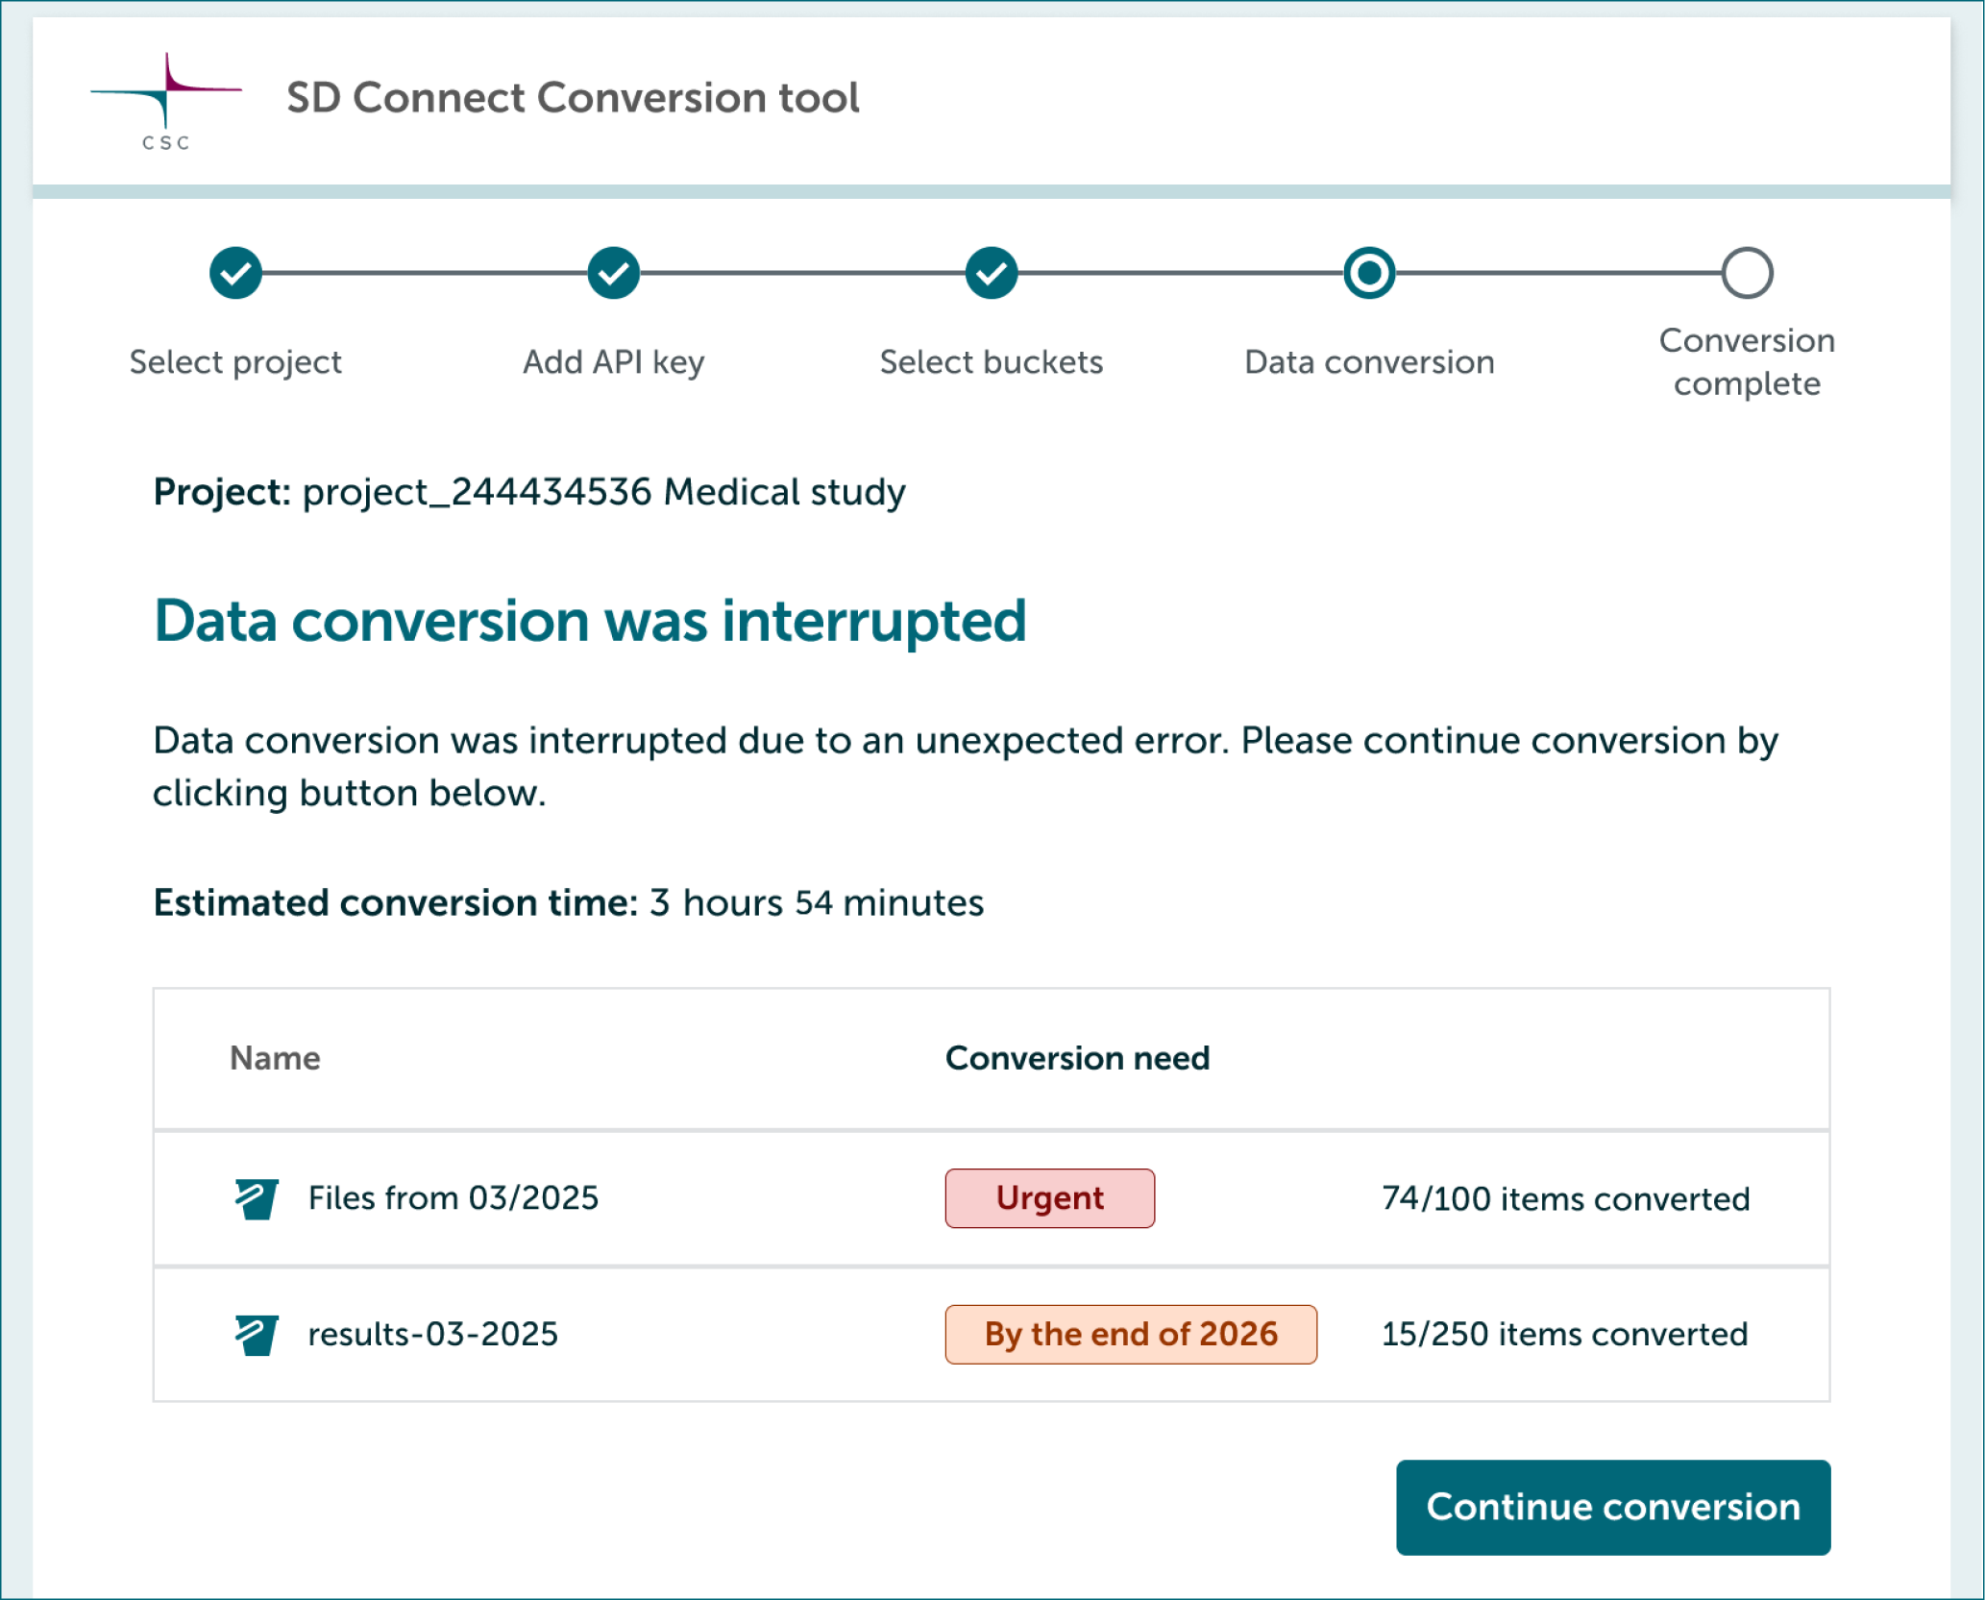1985x1600 pixels.
Task: Click the SD Connect Conversion tool title
Action: [573, 97]
